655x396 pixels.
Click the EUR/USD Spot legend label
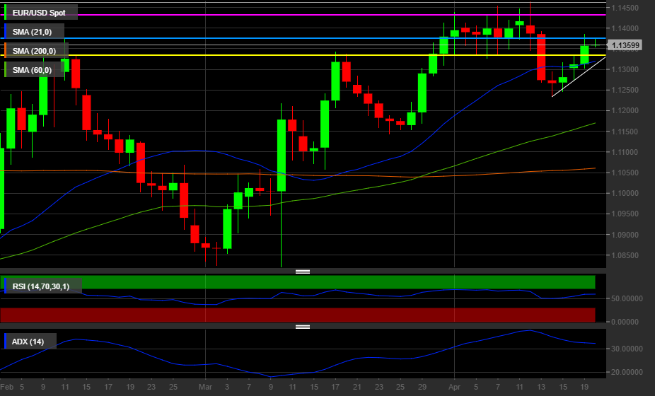point(38,13)
